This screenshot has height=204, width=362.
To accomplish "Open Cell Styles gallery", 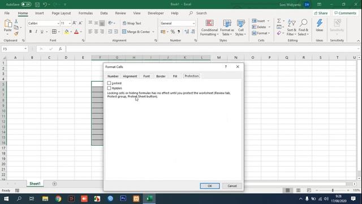I will click(x=241, y=28).
